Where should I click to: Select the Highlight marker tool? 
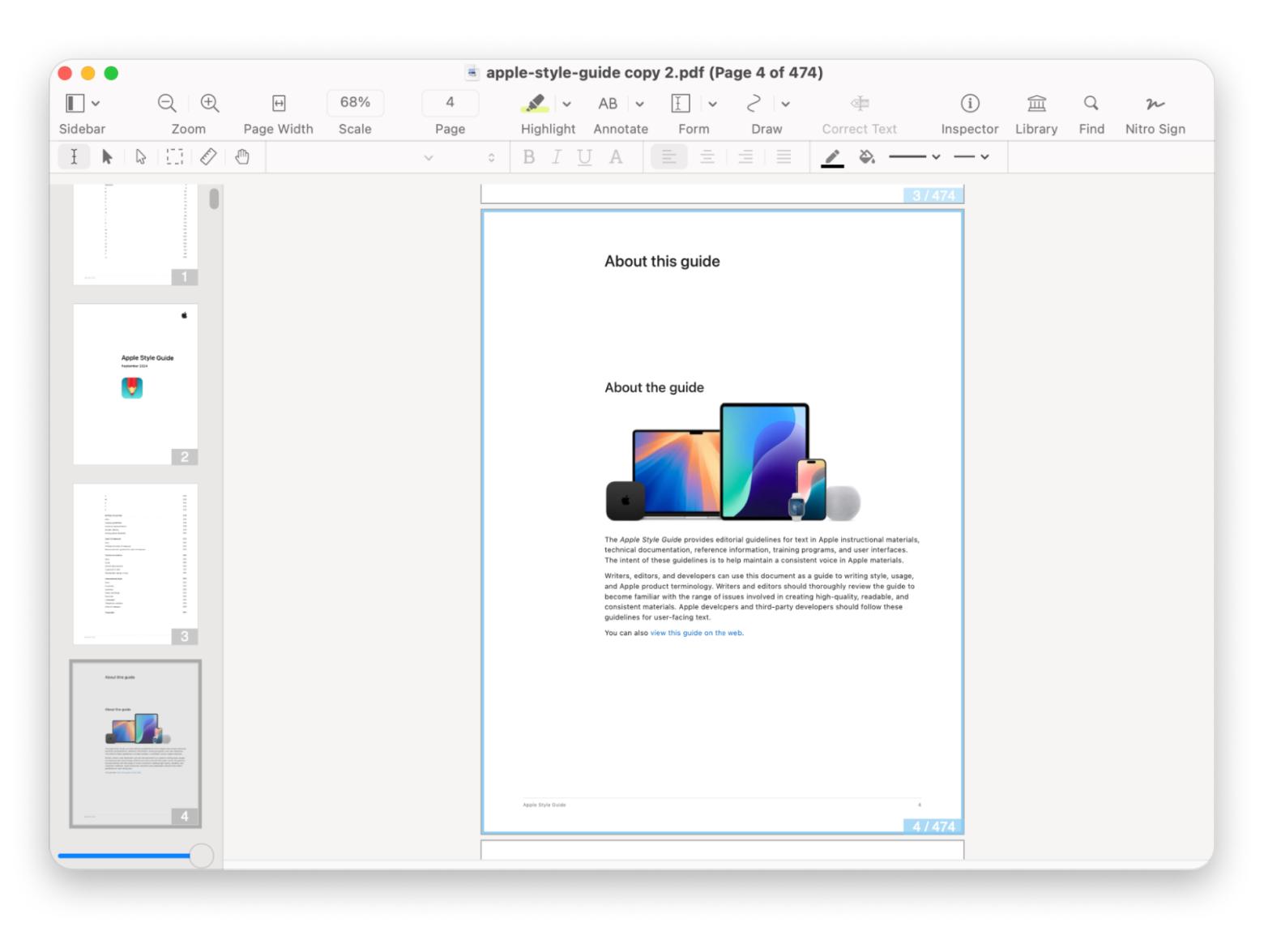(x=534, y=103)
